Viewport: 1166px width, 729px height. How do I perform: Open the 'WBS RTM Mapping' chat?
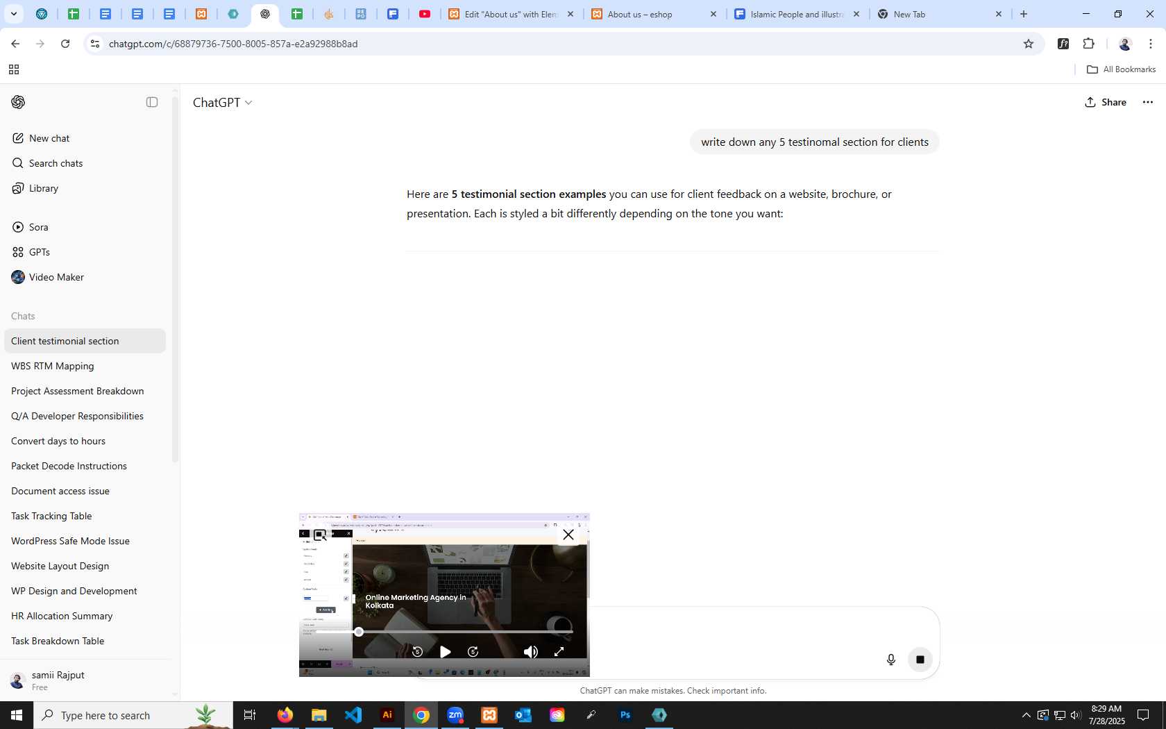tap(85, 366)
